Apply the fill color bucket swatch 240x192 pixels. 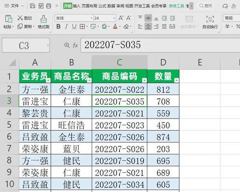[104, 26]
